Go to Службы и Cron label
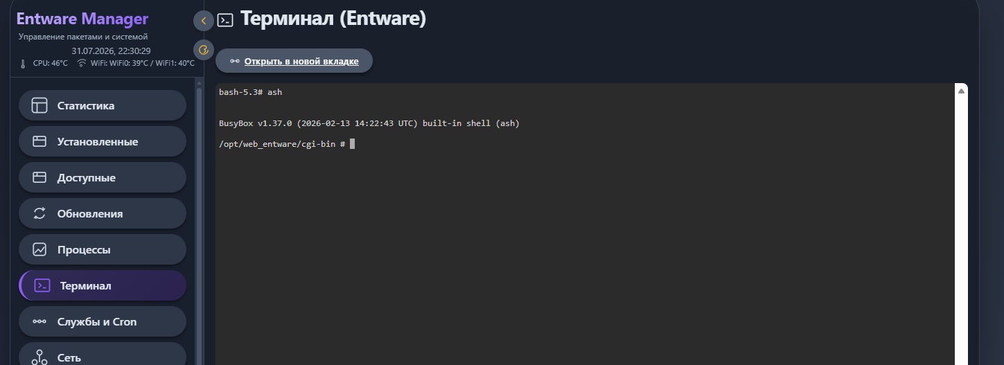 point(97,321)
